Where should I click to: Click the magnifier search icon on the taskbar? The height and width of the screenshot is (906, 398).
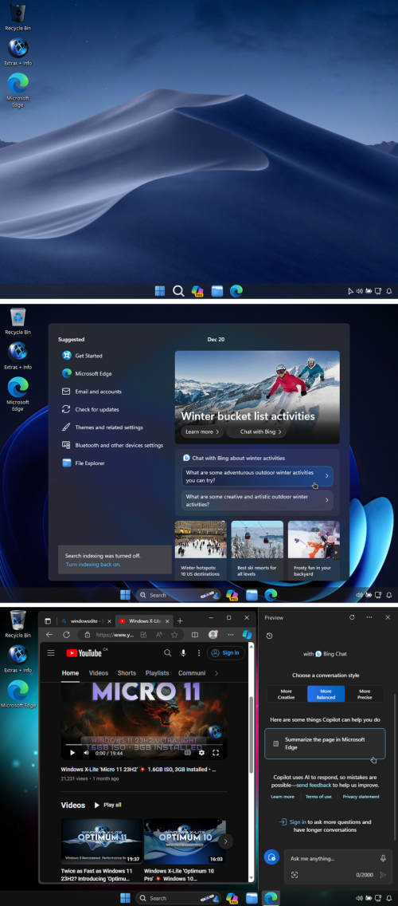point(178,291)
